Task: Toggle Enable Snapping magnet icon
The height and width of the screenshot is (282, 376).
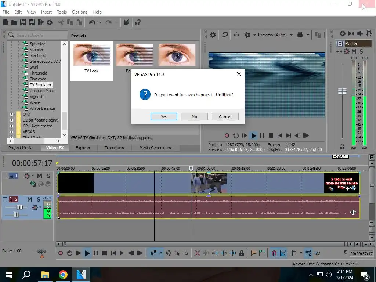Action: 274,253
